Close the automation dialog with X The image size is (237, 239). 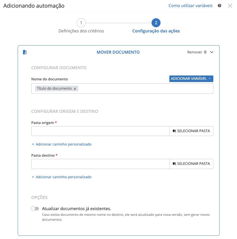pyautogui.click(x=230, y=6)
